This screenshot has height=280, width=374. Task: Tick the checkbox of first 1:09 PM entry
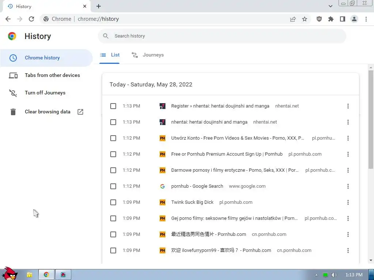[113, 202]
